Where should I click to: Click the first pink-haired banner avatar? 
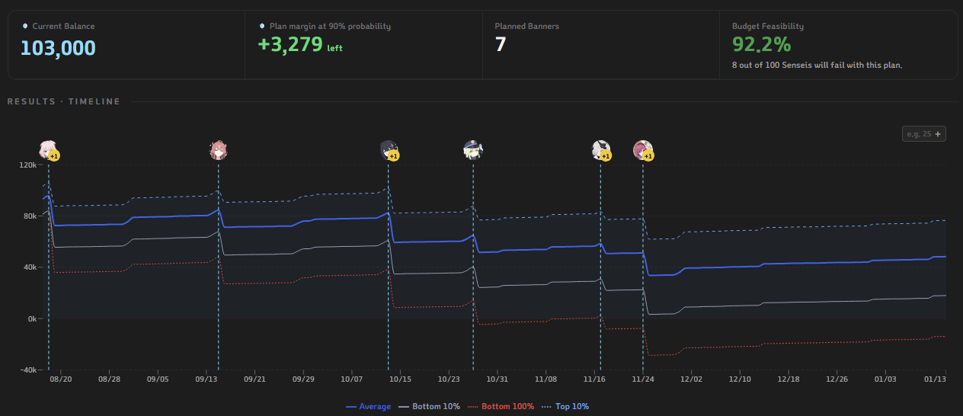(x=49, y=150)
